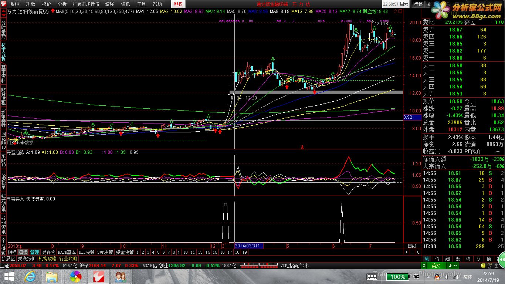Click the 期权 button in the menu bar
Screen dimensions: 505x284
tap(178, 4)
